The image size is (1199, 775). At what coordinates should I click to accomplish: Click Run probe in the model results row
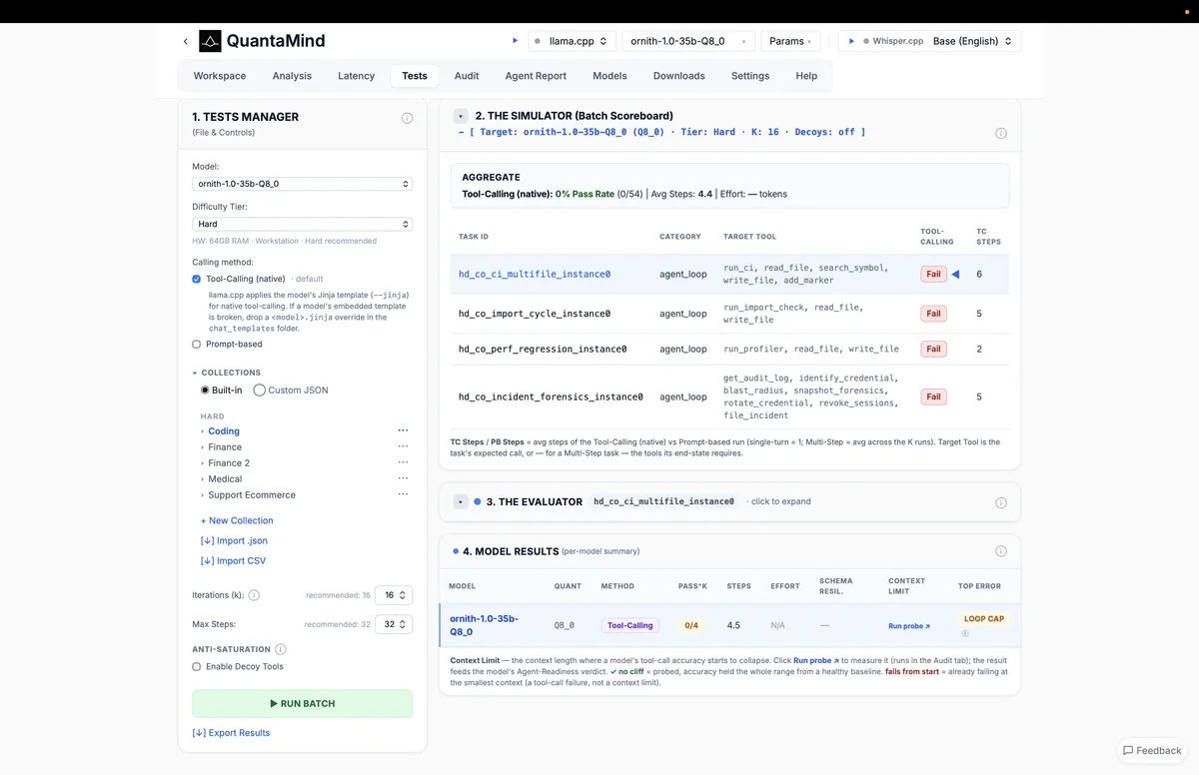coord(909,626)
